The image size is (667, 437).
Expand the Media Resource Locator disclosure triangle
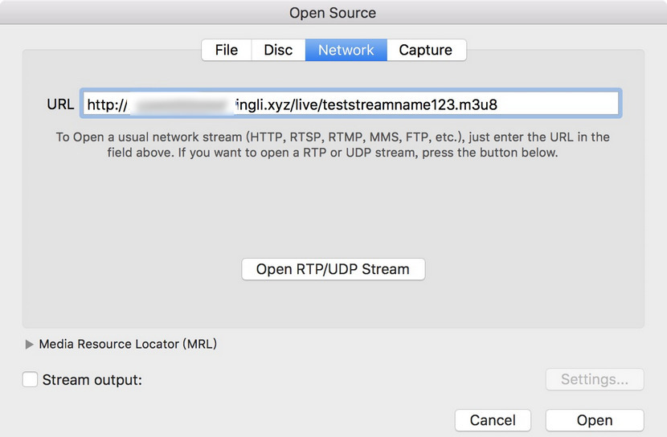click(x=30, y=344)
